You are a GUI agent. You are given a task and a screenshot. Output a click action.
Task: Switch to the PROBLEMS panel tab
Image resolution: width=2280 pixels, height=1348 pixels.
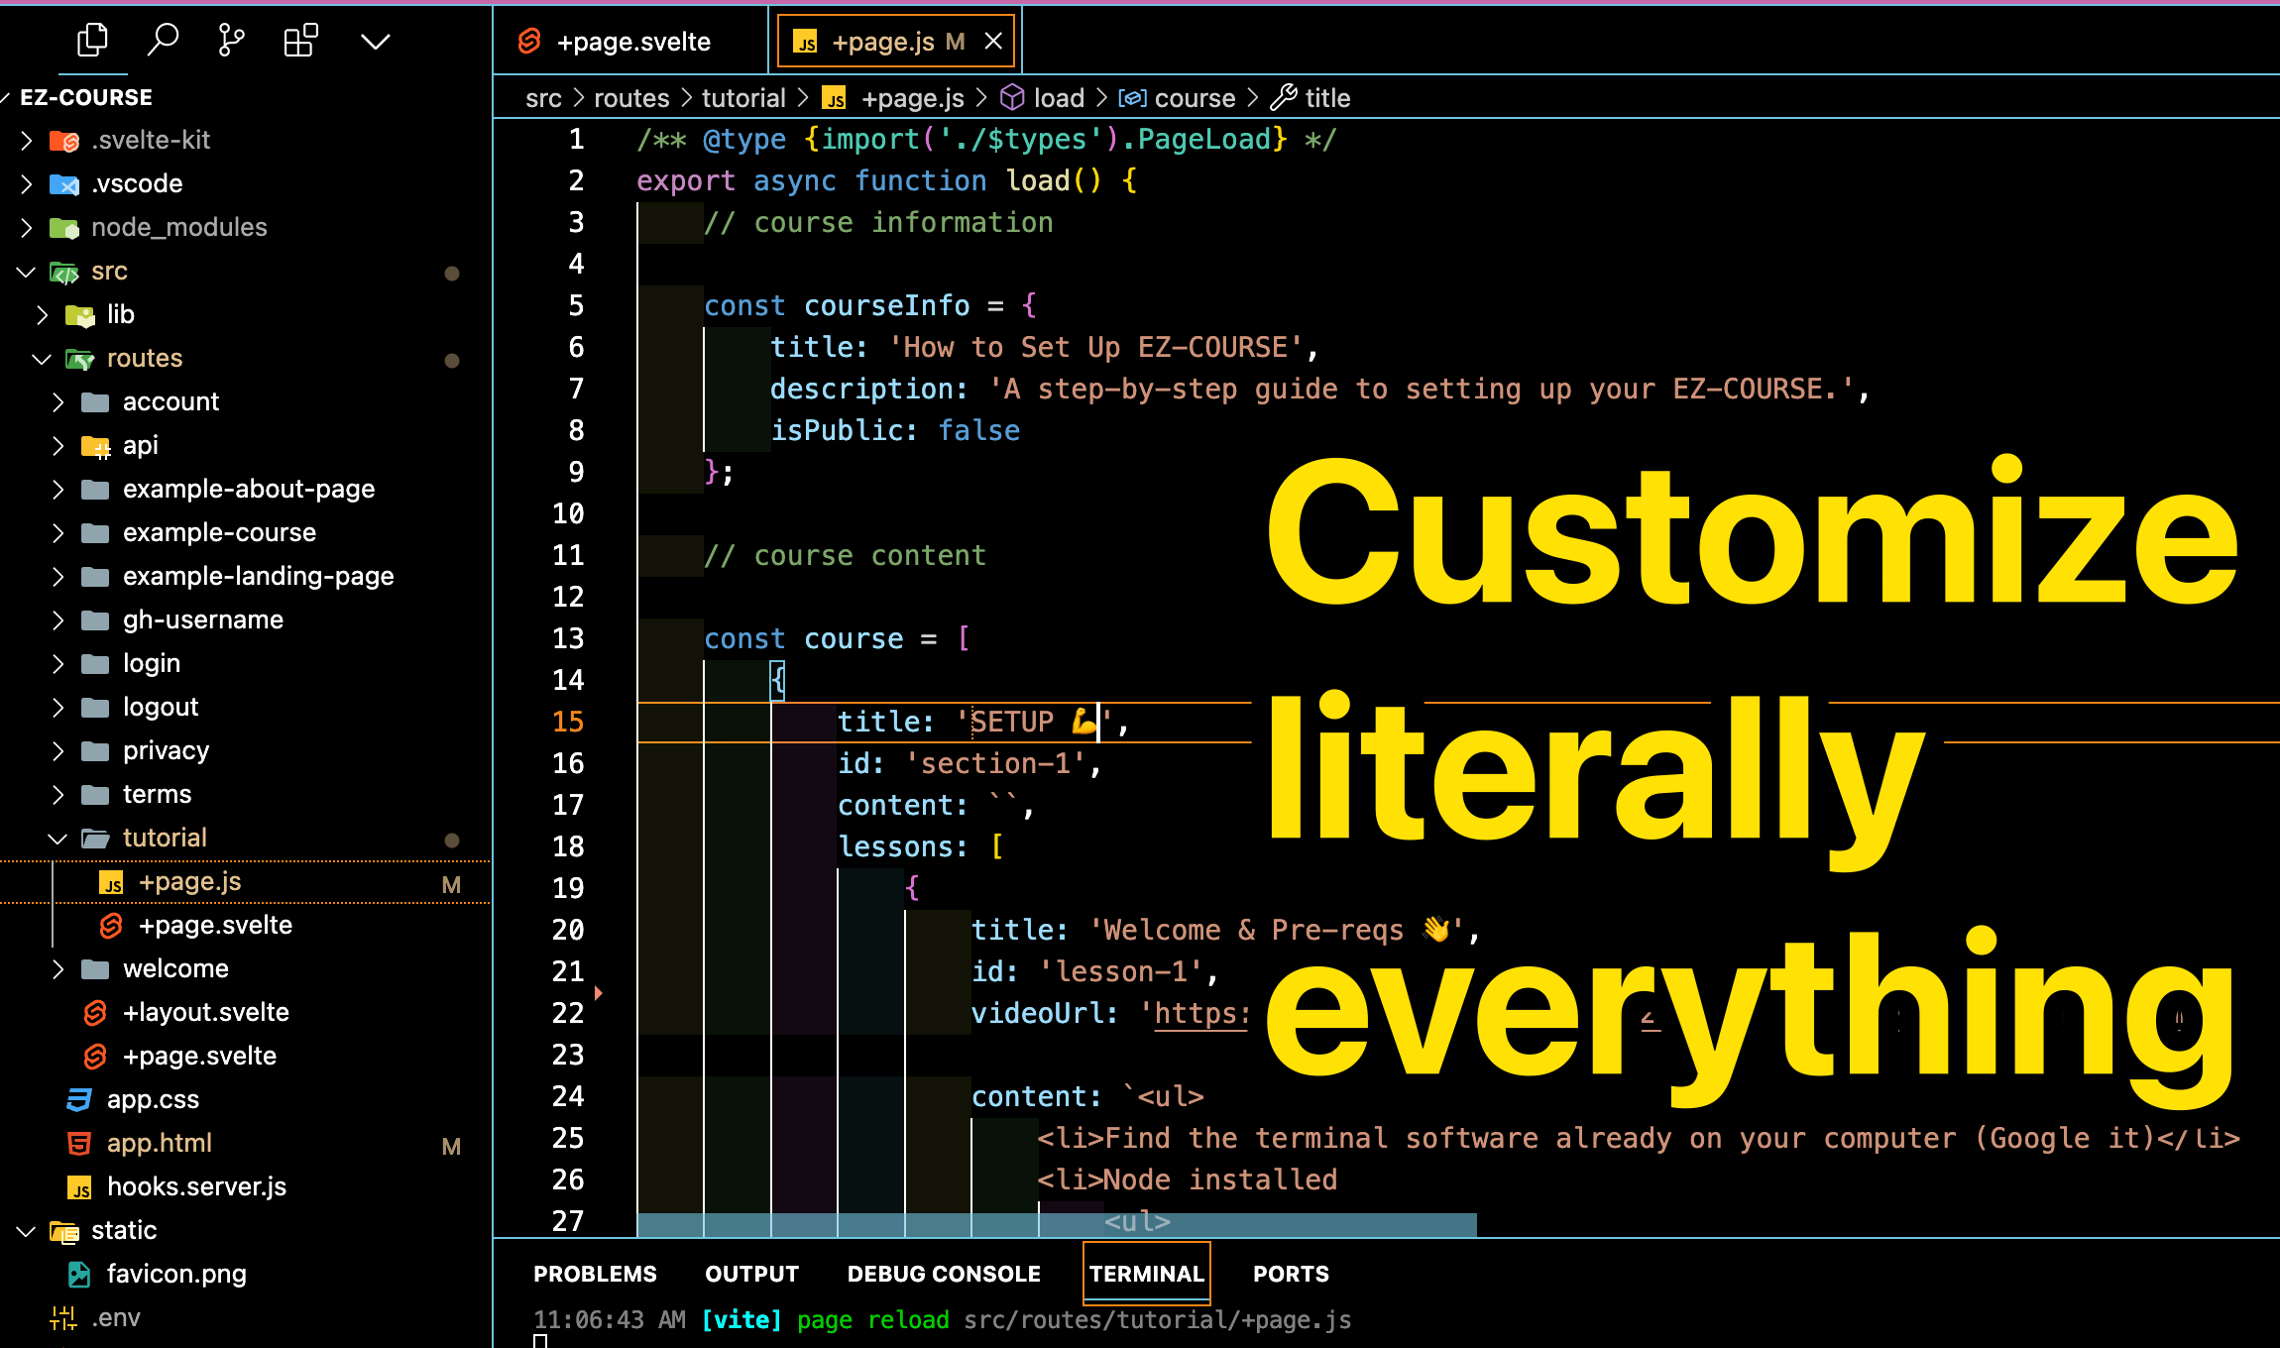point(595,1274)
